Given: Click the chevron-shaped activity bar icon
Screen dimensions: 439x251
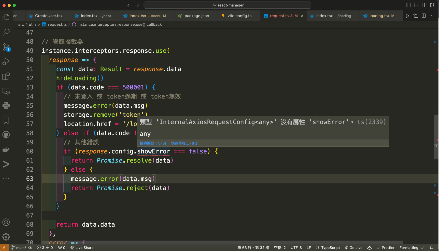Looking at the screenshot, I should click(x=6, y=164).
